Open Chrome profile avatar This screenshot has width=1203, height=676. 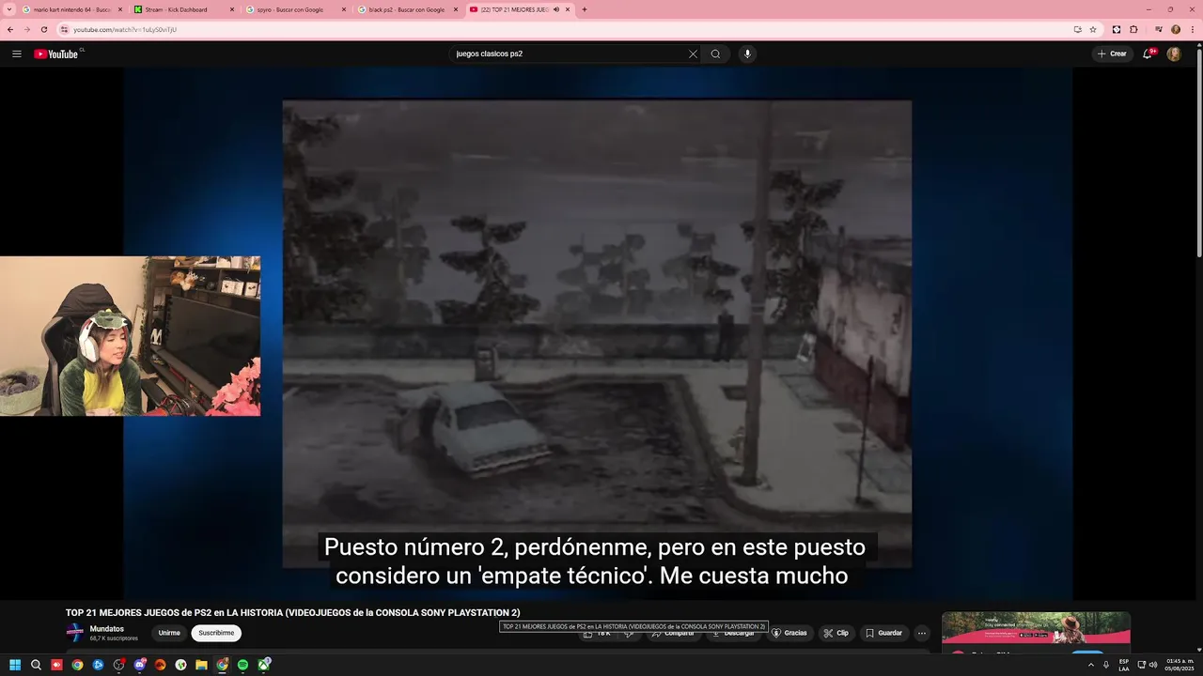pyautogui.click(x=1176, y=29)
